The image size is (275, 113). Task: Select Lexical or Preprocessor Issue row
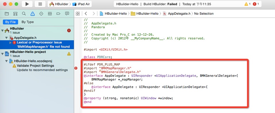pos(37,45)
